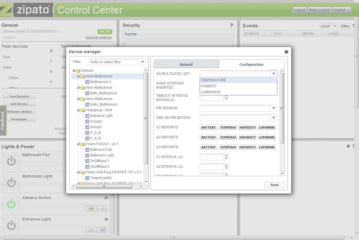Open the PIR SENSOR dropdown
The image size is (359, 240).
tap(274, 108)
